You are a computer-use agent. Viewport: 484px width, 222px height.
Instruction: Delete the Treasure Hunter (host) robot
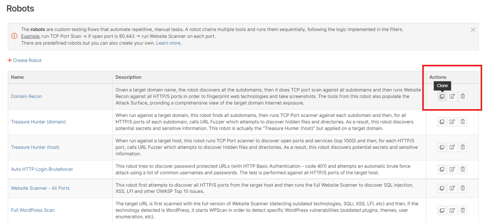tap(463, 147)
